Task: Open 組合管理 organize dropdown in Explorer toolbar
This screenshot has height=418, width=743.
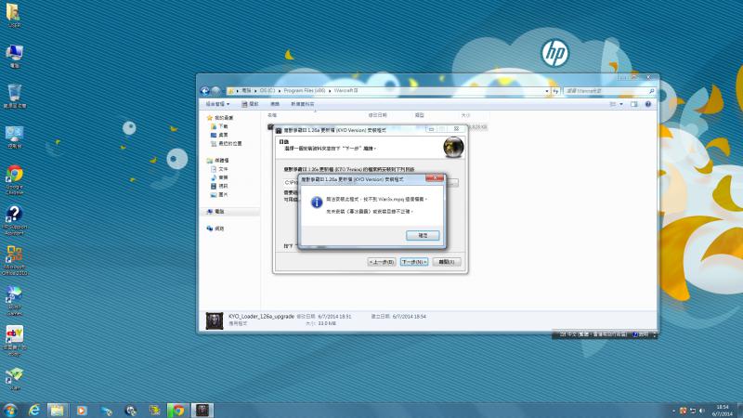Action: [217, 104]
